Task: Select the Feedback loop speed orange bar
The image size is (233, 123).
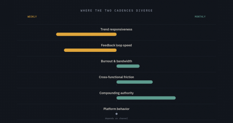Action: coord(90,50)
